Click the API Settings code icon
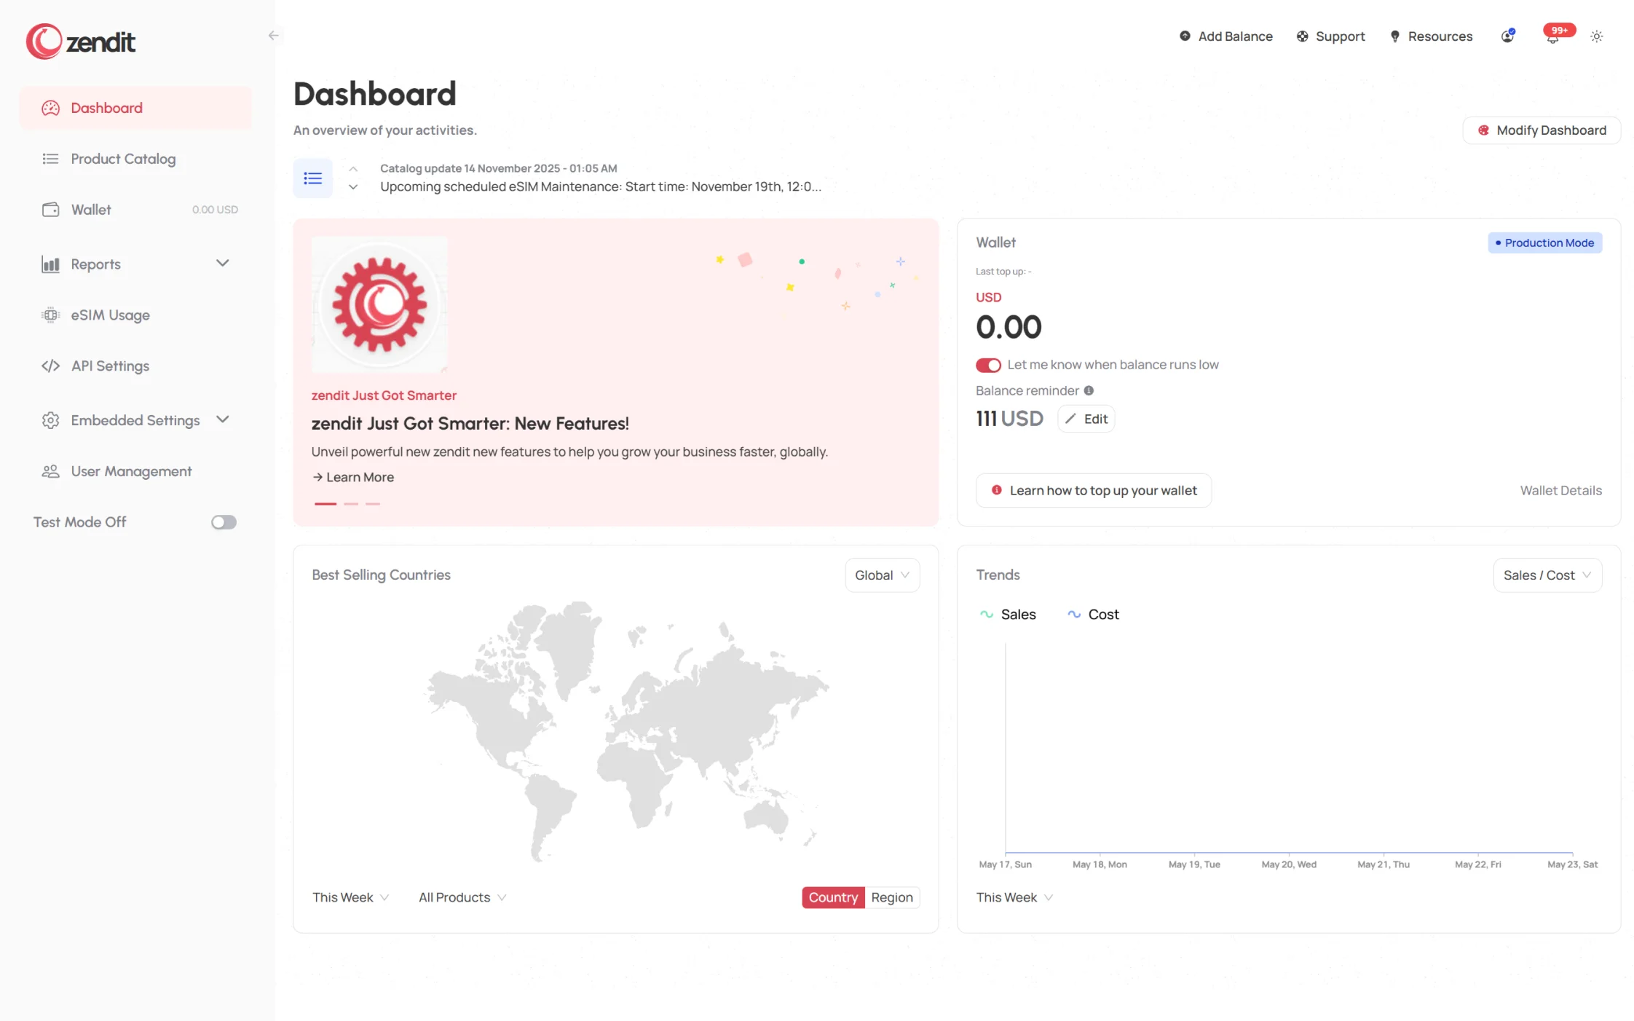The image size is (1634, 1021). pos(50,366)
